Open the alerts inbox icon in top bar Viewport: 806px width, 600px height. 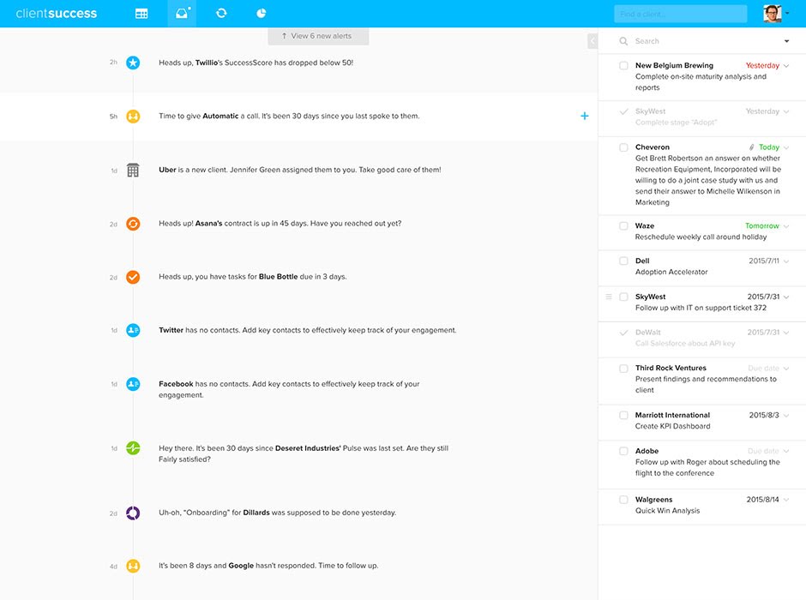[x=180, y=13]
